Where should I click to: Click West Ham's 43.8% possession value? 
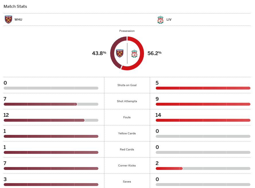pyautogui.click(x=99, y=53)
